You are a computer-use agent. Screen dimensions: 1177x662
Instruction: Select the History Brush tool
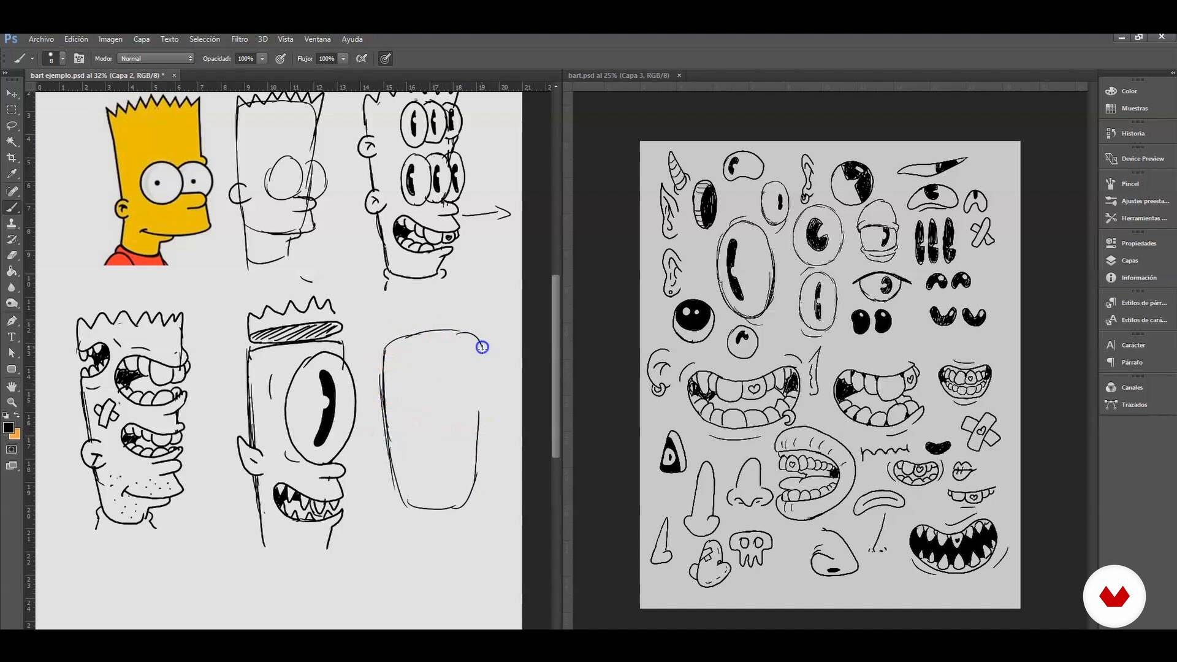pyautogui.click(x=12, y=239)
